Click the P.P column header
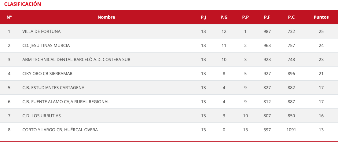This screenshot has width=338, height=142. pyautogui.click(x=245, y=17)
